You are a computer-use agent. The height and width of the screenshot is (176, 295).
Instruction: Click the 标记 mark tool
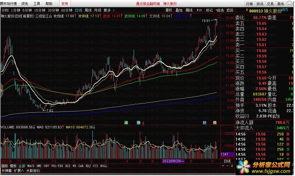pos(209,10)
